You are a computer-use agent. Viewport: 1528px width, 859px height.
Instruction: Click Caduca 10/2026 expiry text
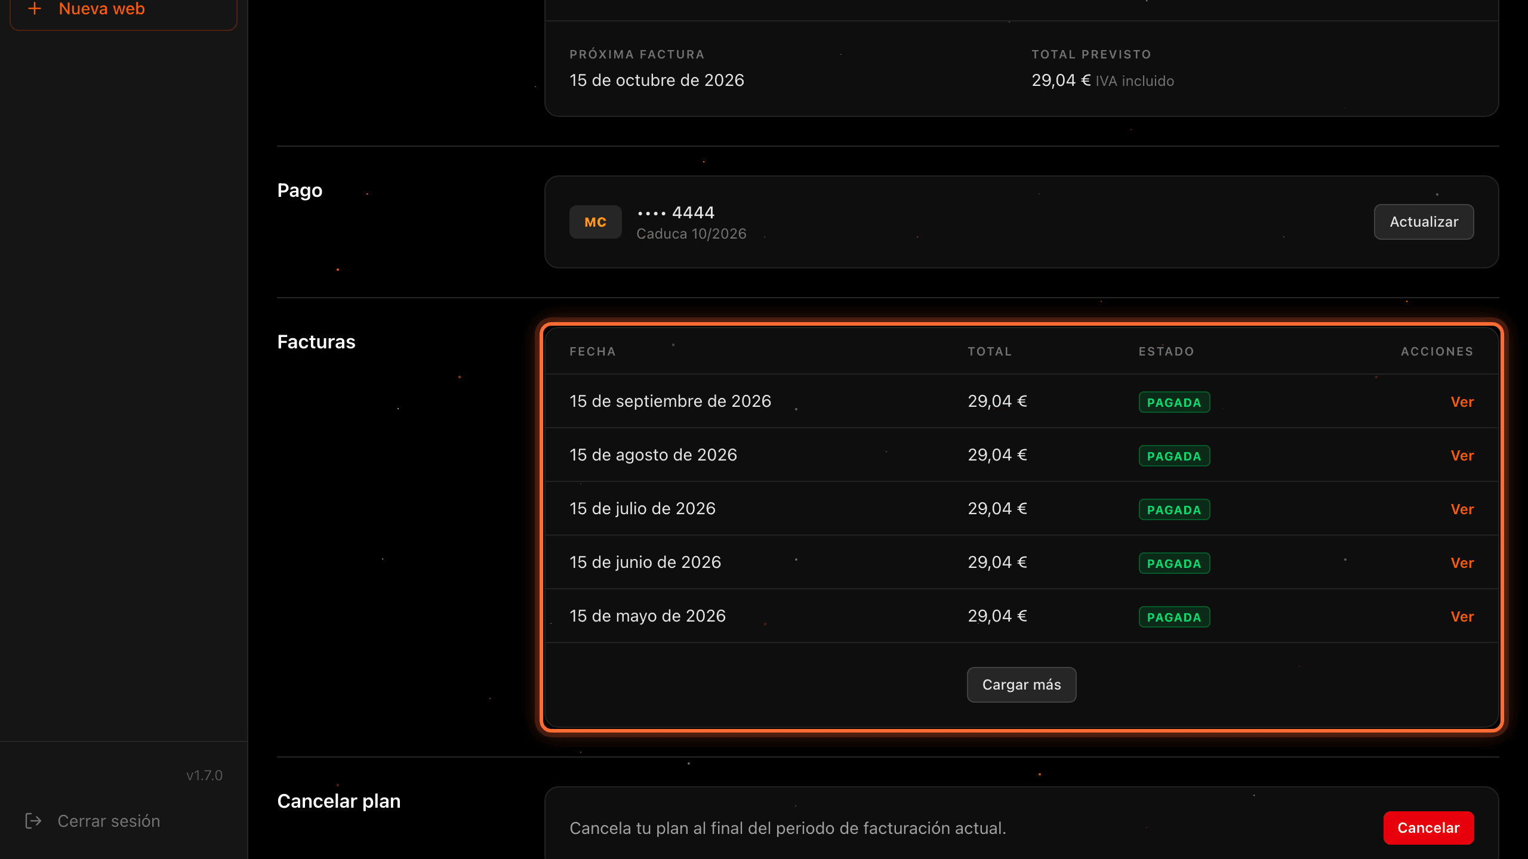691,234
